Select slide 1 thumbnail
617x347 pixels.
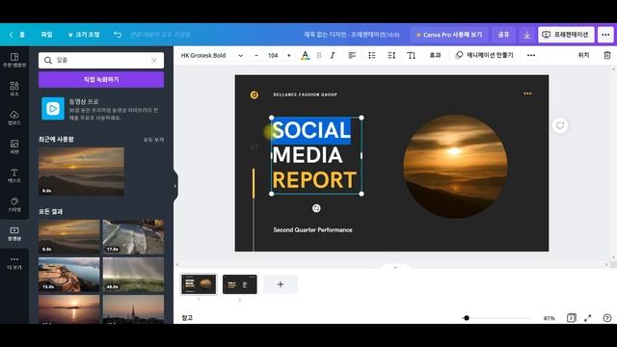pyautogui.click(x=199, y=284)
